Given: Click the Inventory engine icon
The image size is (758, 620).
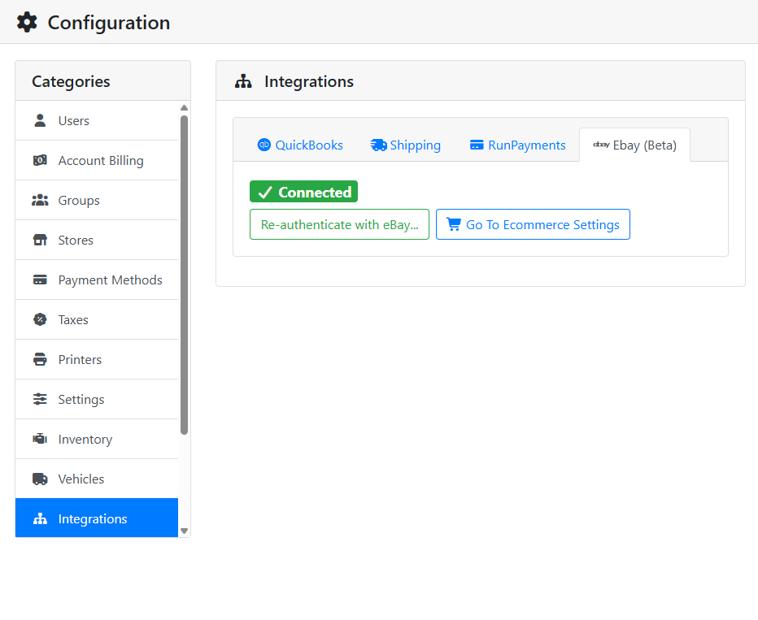Looking at the screenshot, I should click(x=40, y=439).
